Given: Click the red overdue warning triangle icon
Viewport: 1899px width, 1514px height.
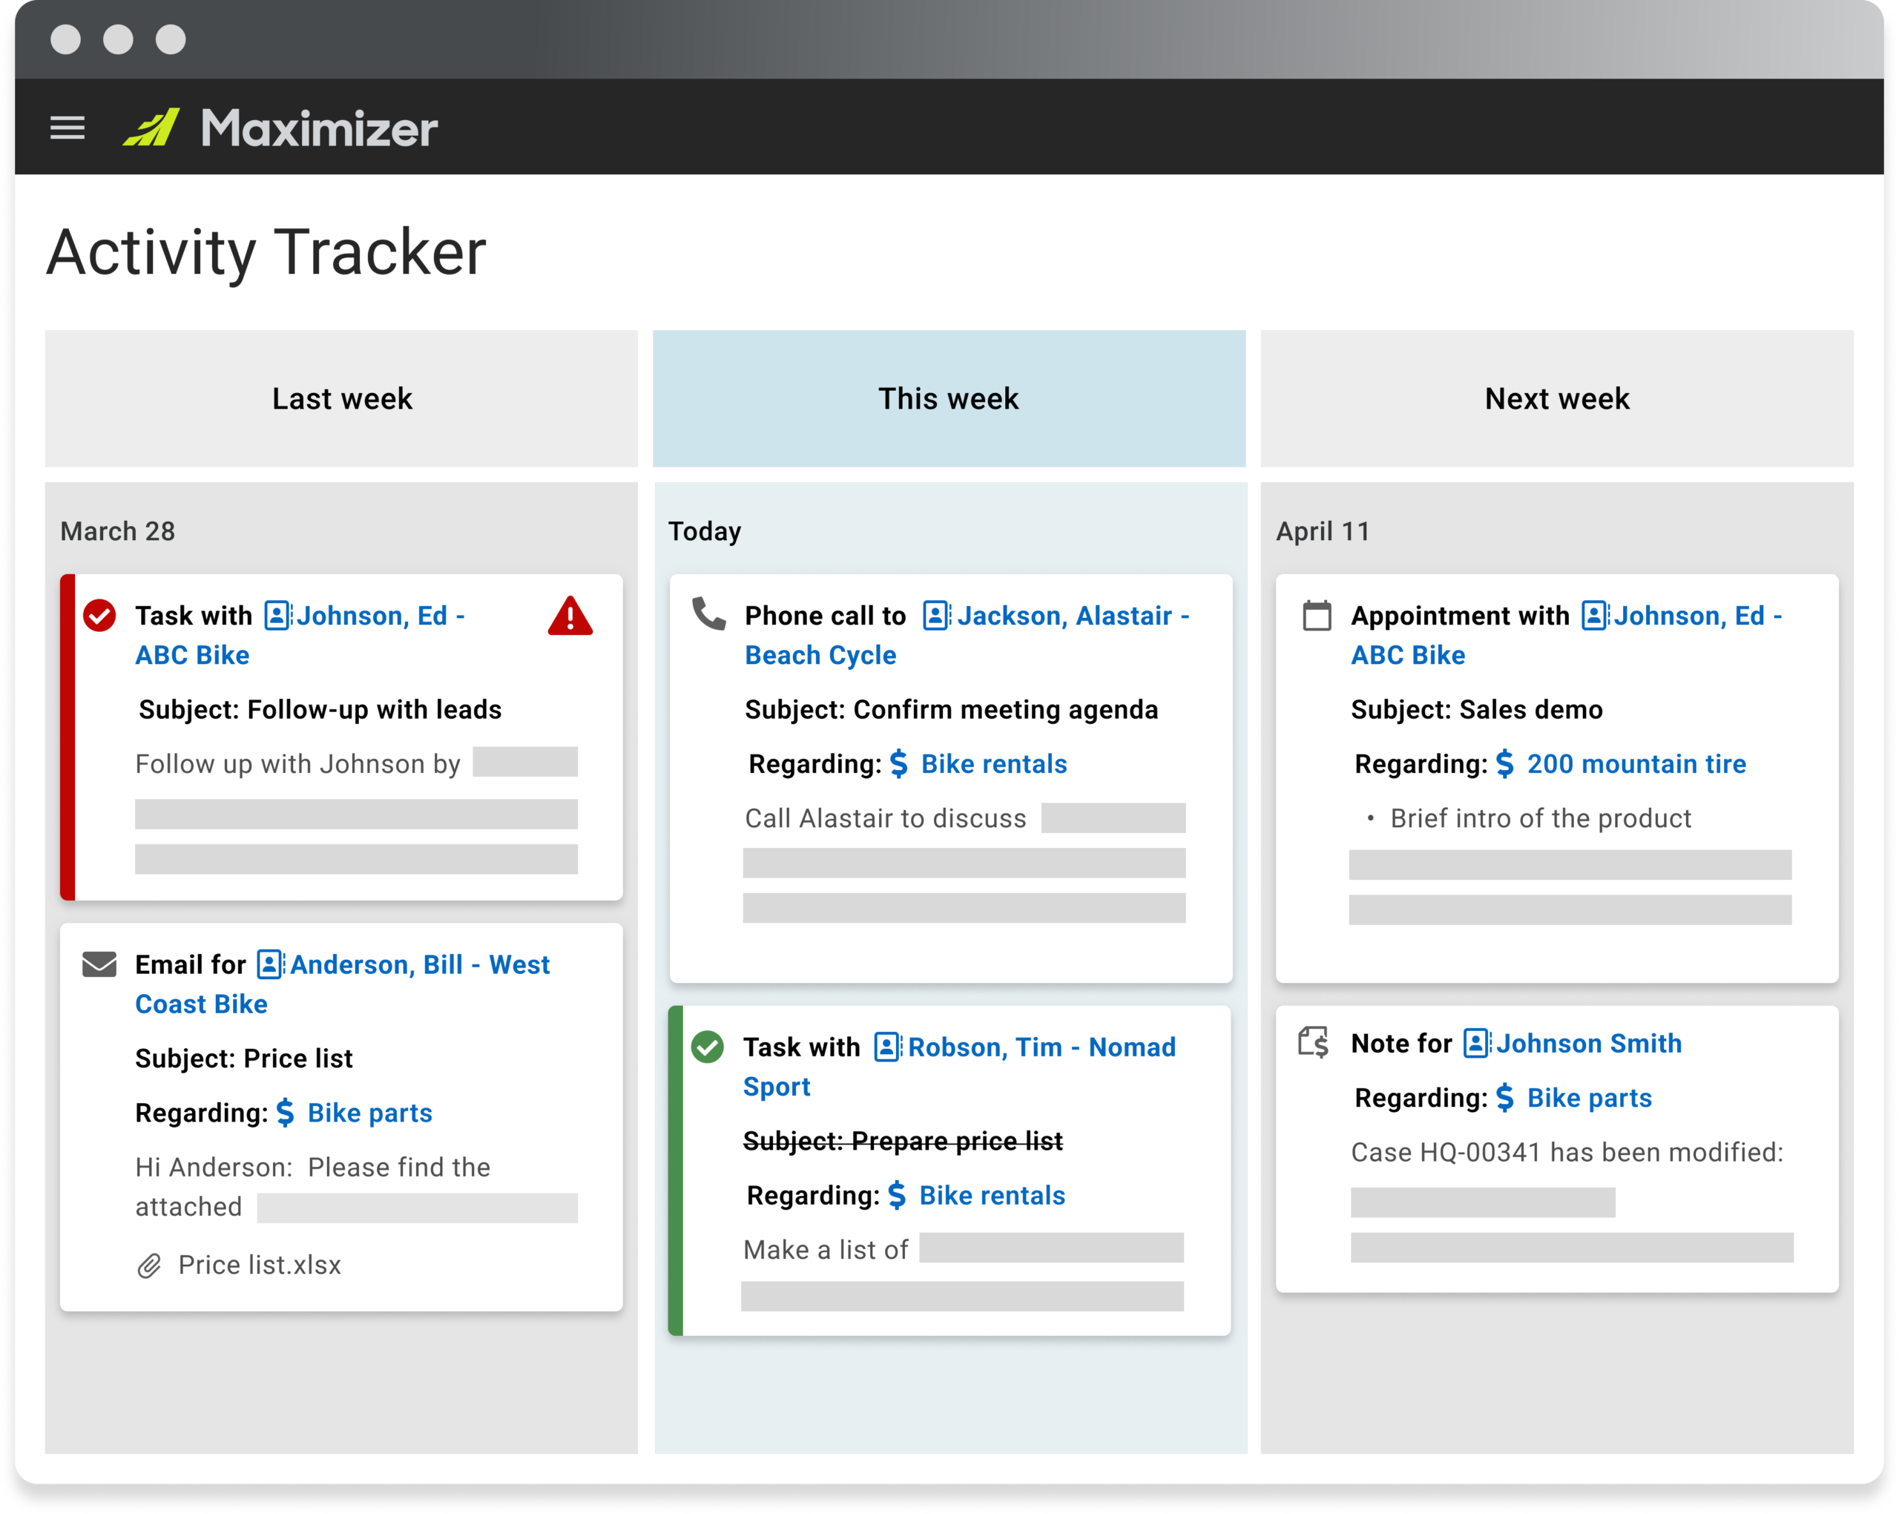Looking at the screenshot, I should [570, 616].
